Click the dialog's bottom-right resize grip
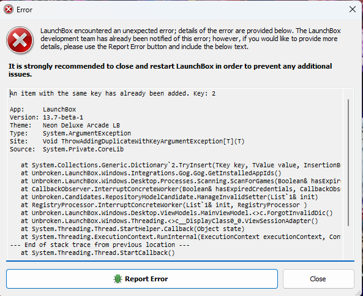Image resolution: width=363 pixels, height=296 pixels. 357,292
